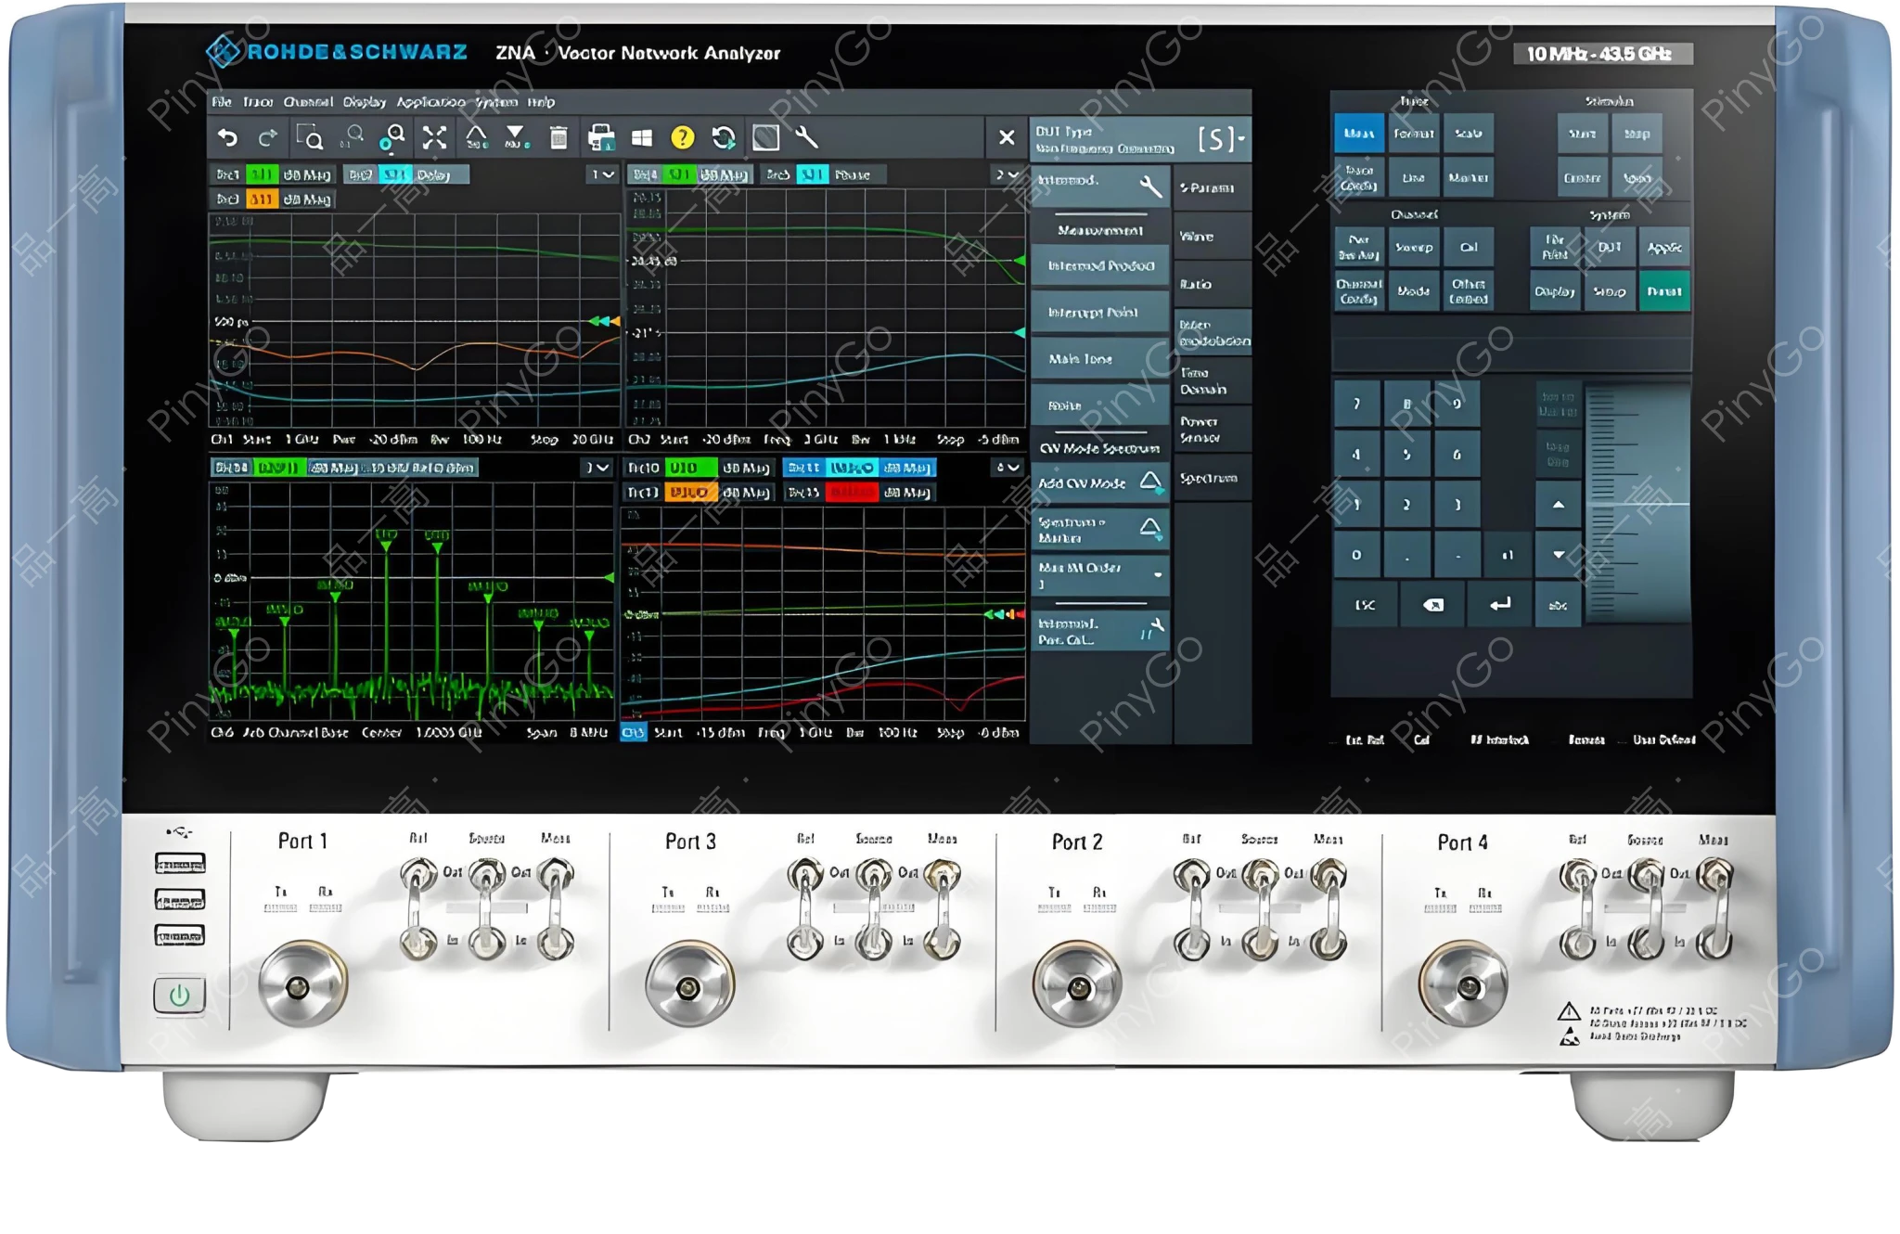Click the vertical rotary wheel slider
Screen dimensions: 1900x1234
tap(1637, 506)
